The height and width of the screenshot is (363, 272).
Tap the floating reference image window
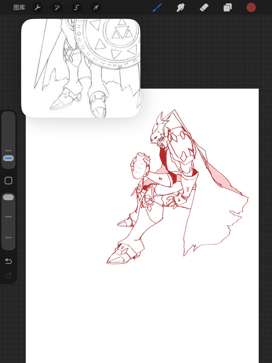(x=81, y=68)
